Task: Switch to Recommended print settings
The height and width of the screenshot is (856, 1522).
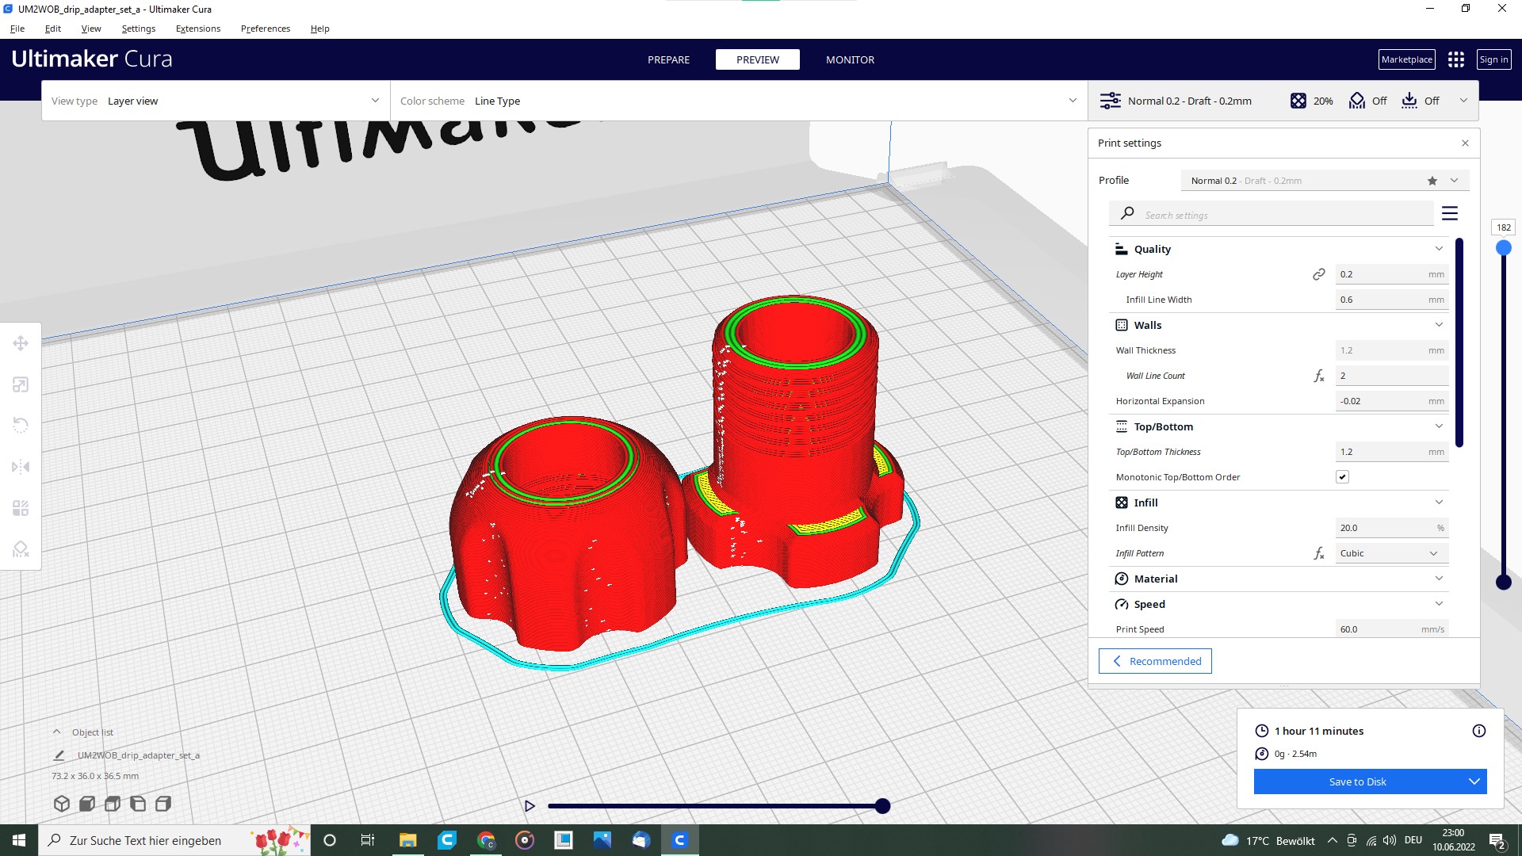Action: [1155, 661]
